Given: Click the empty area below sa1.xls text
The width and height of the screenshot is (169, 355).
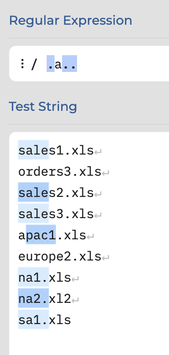Looking at the screenshot, I should [89, 342].
